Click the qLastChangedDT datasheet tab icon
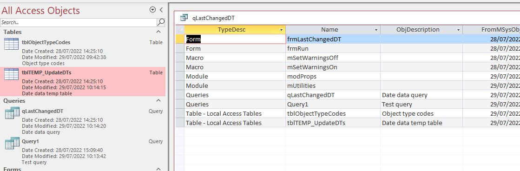The height and width of the screenshot is (171, 520). click(x=184, y=18)
